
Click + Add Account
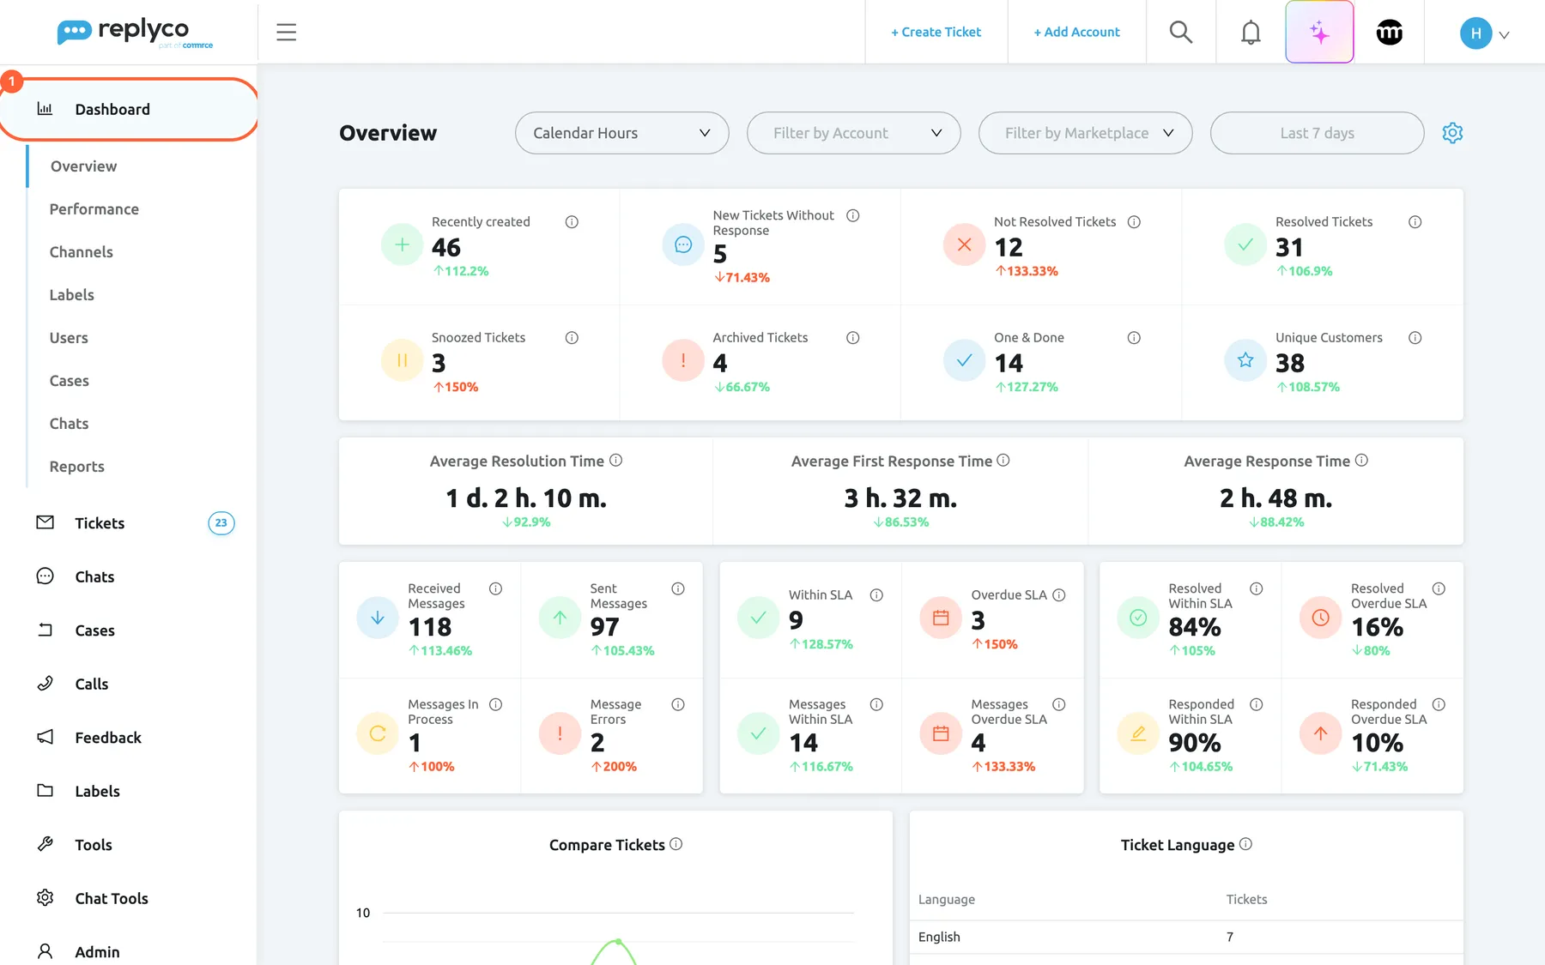[1076, 32]
